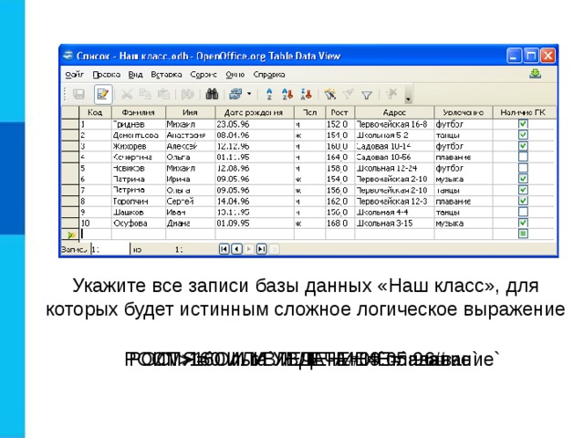Sort ascending with A-Z arrow icon
584x438 pixels.
(x=287, y=94)
